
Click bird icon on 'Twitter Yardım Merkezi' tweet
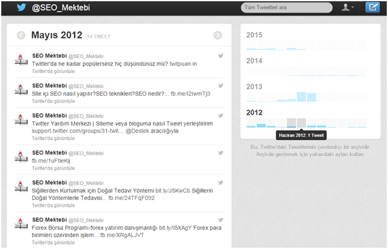tap(221, 116)
